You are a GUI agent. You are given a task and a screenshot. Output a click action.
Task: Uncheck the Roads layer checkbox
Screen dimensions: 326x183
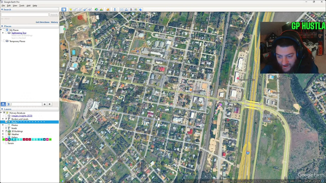tap(6, 128)
